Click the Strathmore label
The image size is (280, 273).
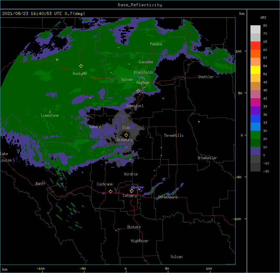[x=168, y=197]
